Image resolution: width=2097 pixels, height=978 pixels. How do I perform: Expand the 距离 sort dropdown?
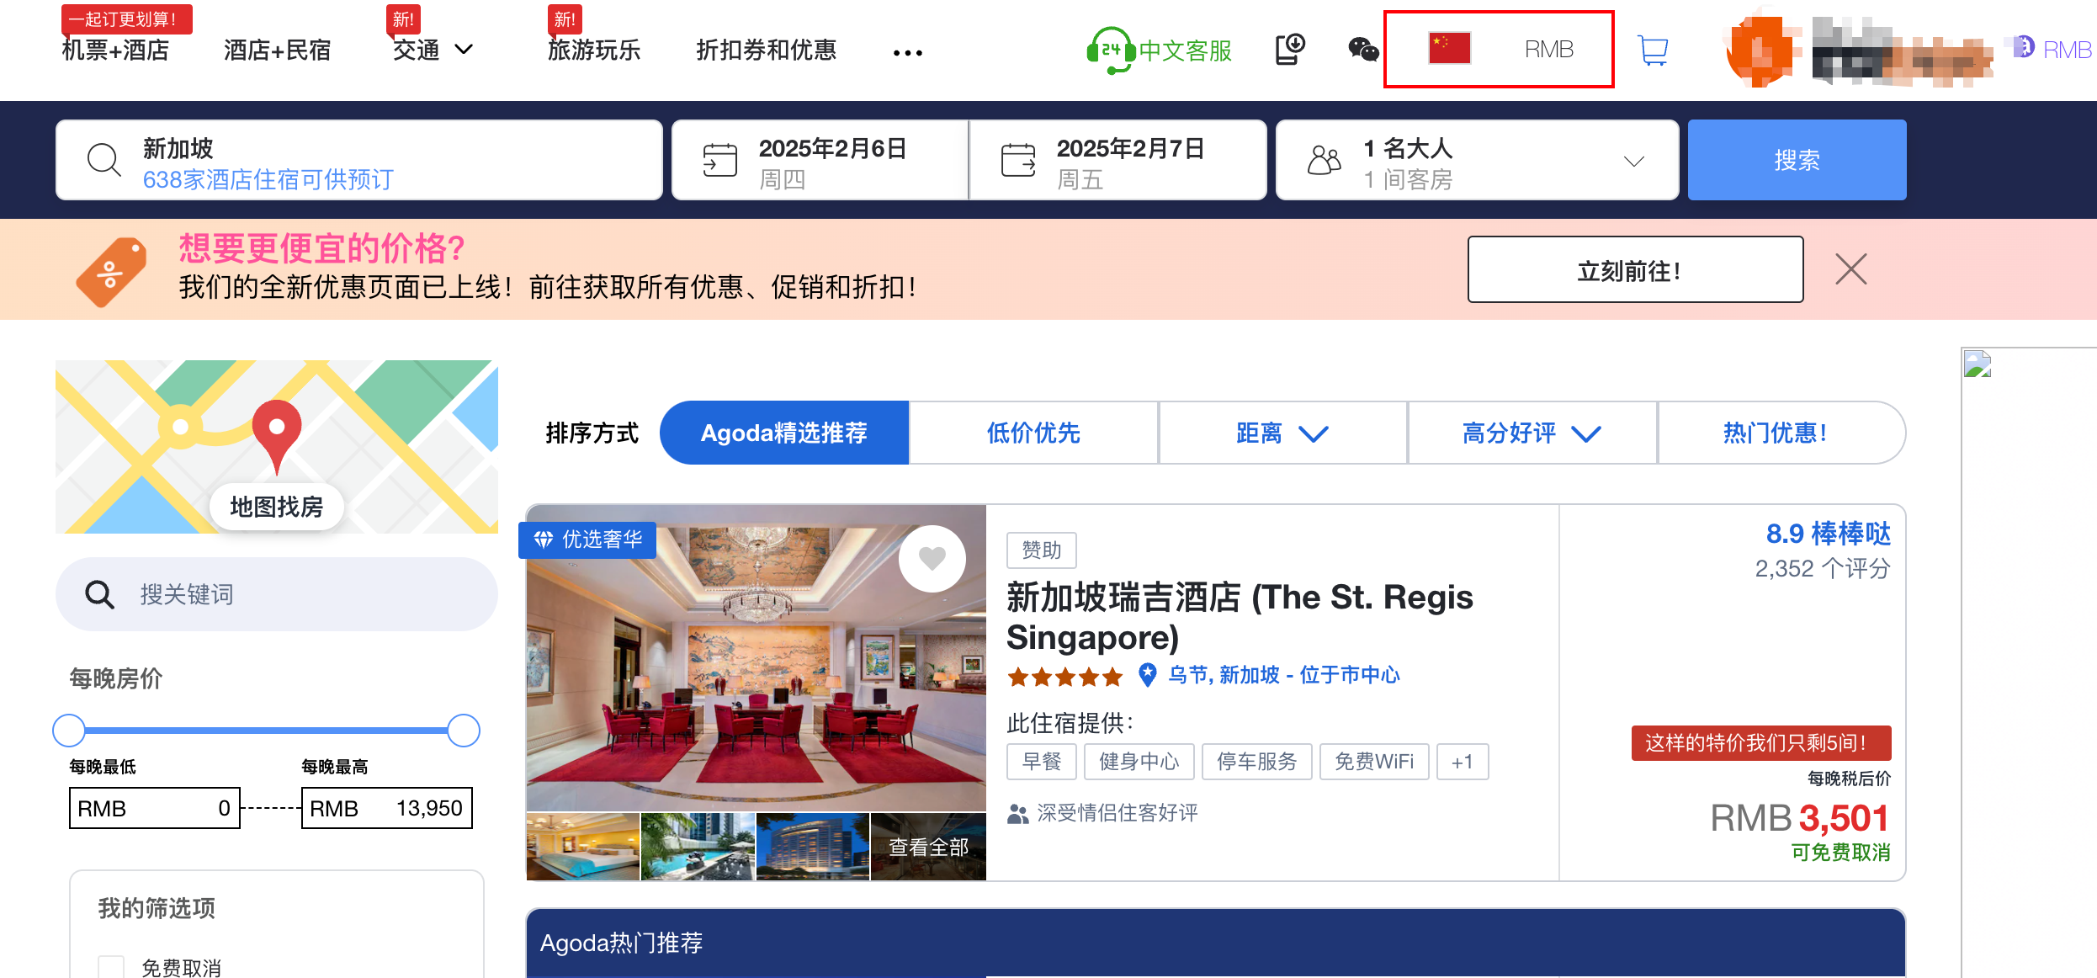(1314, 433)
